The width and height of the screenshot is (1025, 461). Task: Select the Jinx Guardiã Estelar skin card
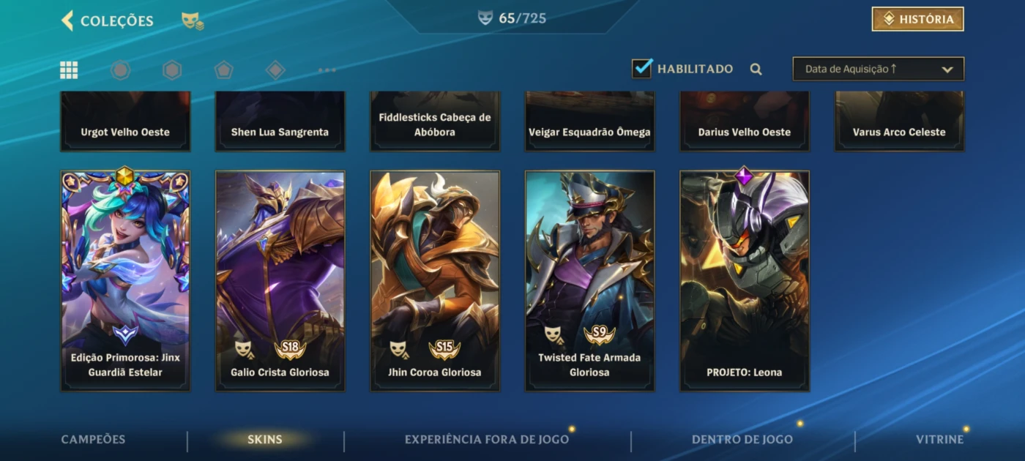[125, 281]
